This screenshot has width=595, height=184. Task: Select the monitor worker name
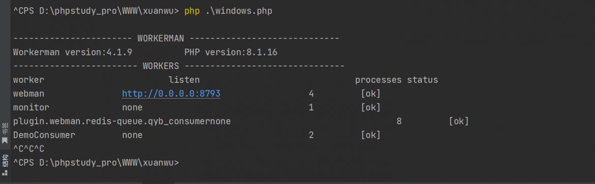pos(32,107)
